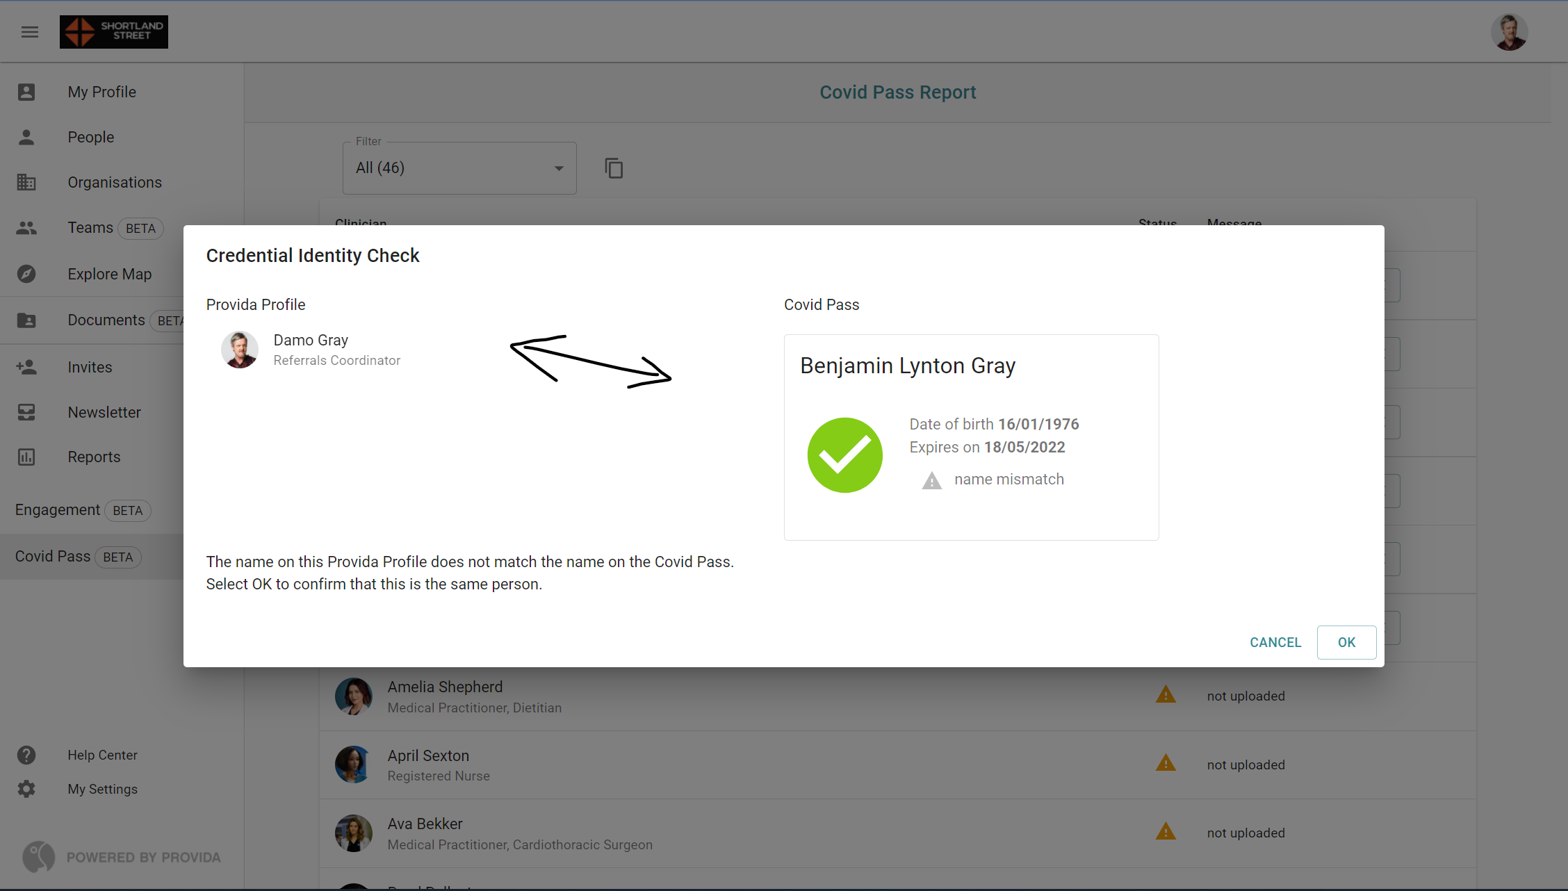Select People in the sidebar
This screenshot has height=891, width=1568.
[90, 137]
